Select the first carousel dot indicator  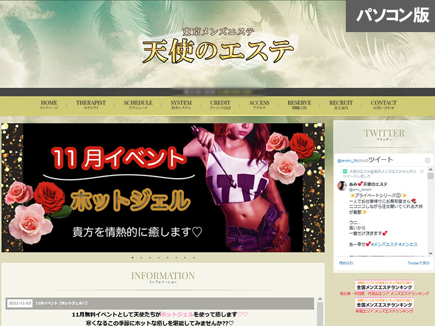132,258
